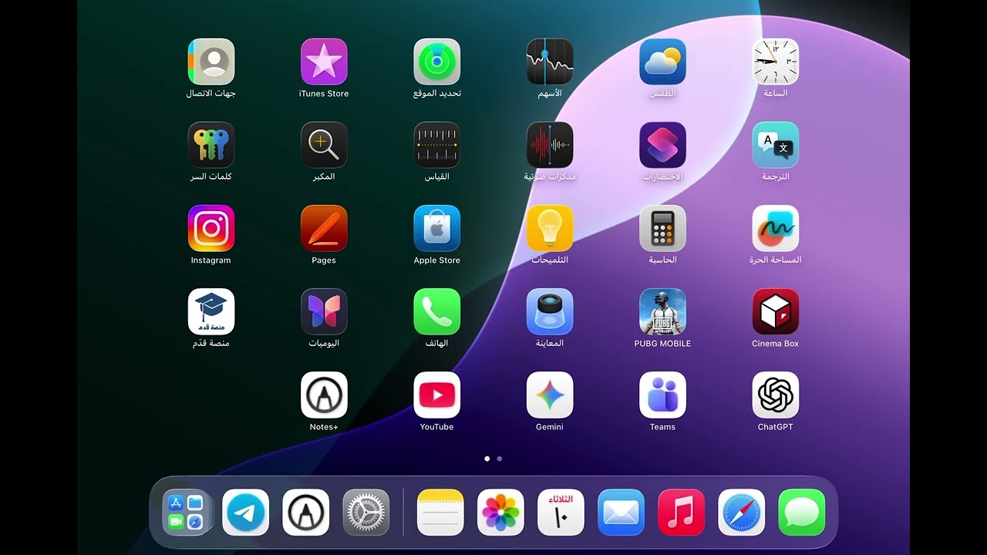Open the منصة قدّم app
Screen dimensions: 987x555
pyautogui.click(x=211, y=311)
